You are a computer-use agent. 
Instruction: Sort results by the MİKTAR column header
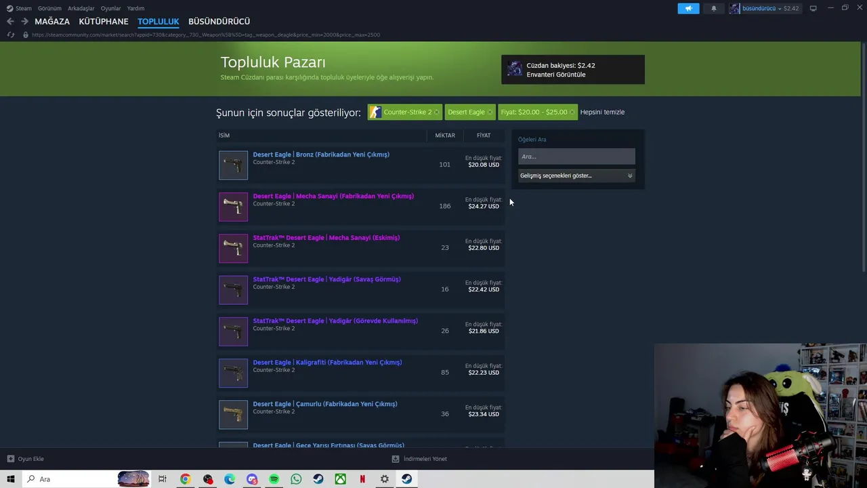(x=445, y=136)
